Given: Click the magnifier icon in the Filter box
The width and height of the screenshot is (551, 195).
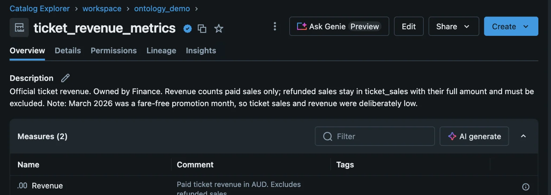Looking at the screenshot, I should pos(328,136).
